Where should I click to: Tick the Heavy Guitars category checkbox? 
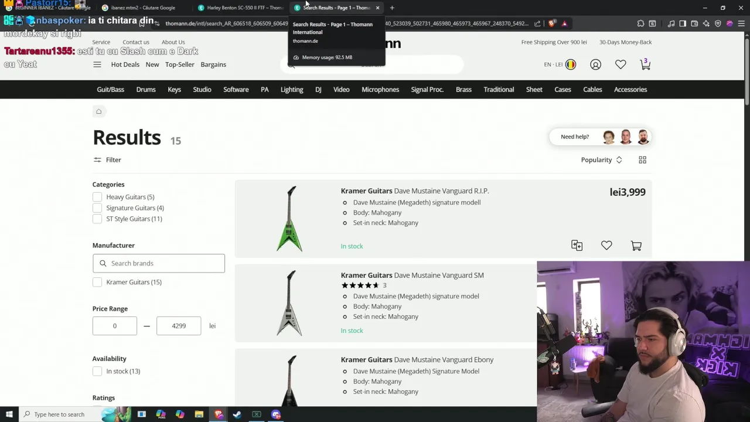97,197
